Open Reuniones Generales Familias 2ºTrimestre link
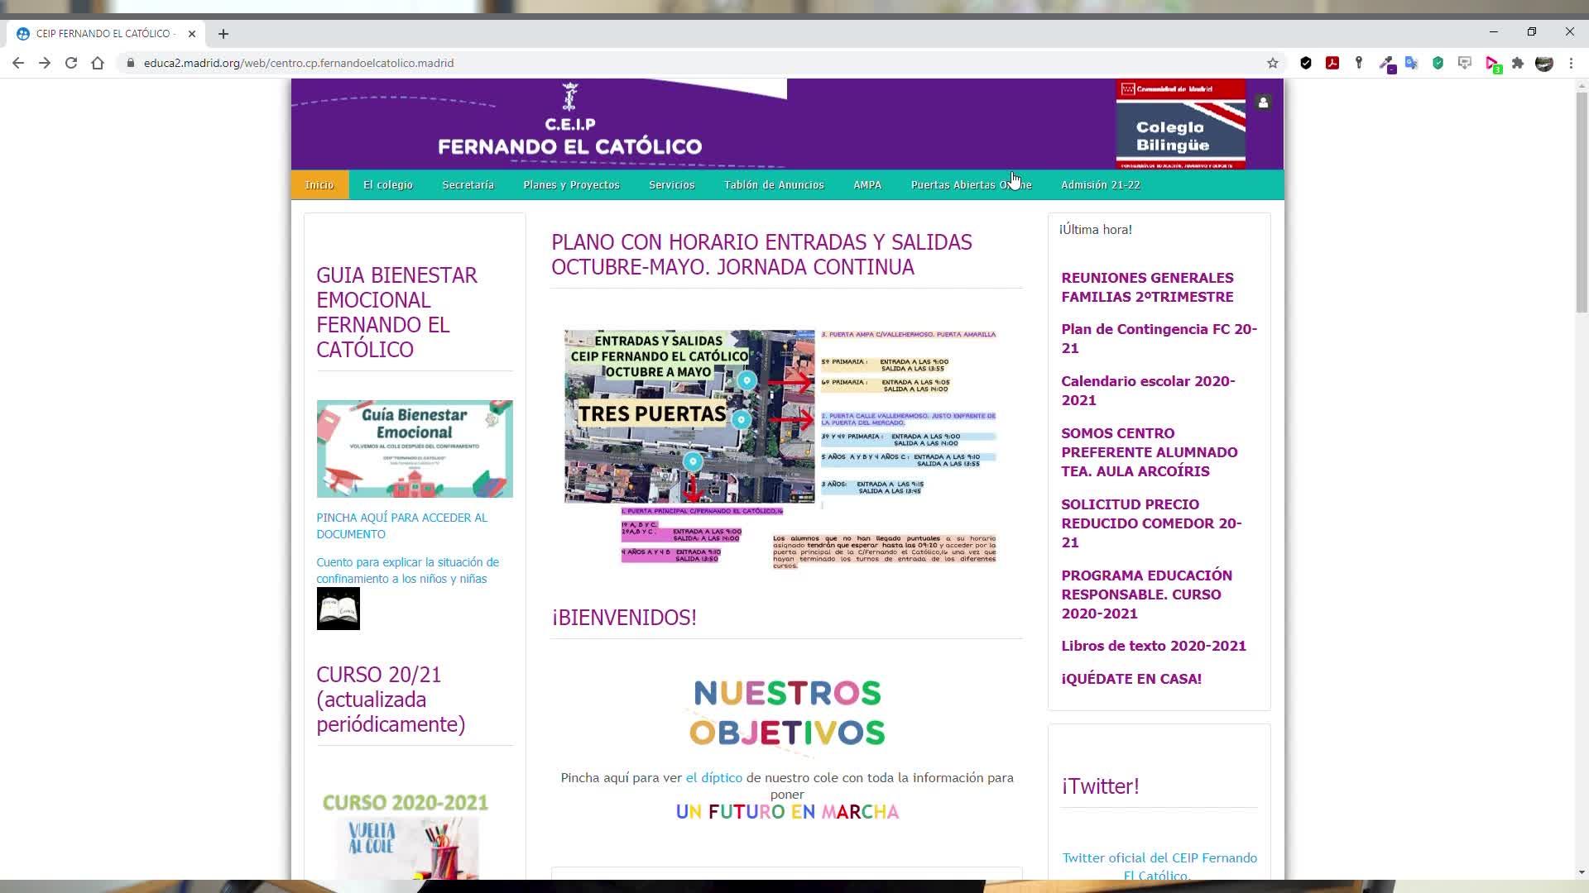 click(x=1148, y=287)
